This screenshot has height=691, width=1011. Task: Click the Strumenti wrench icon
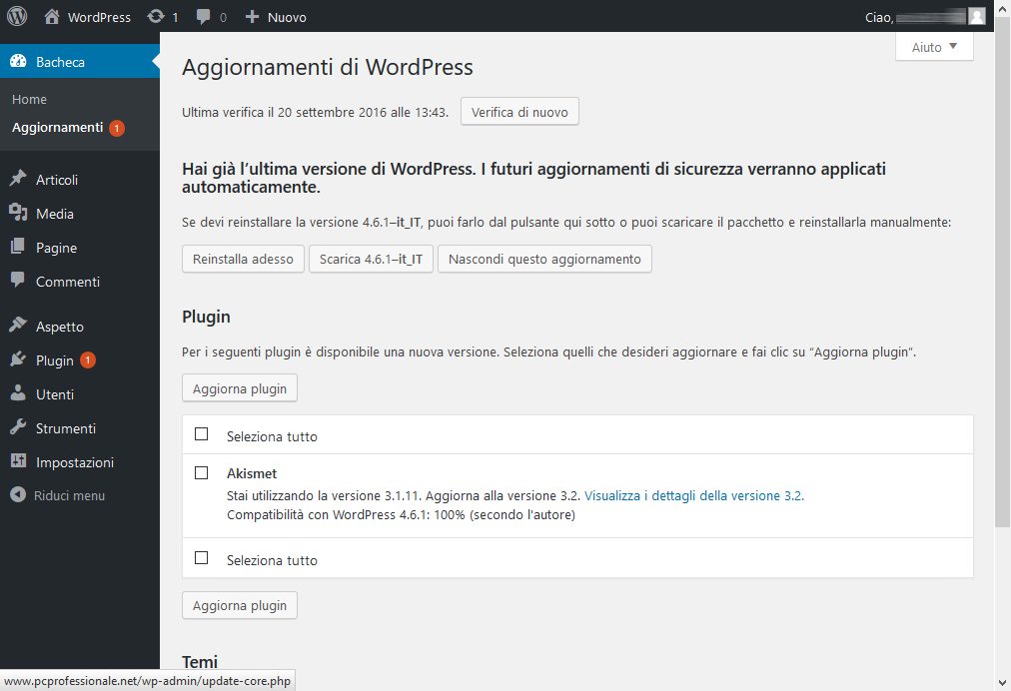tap(18, 428)
